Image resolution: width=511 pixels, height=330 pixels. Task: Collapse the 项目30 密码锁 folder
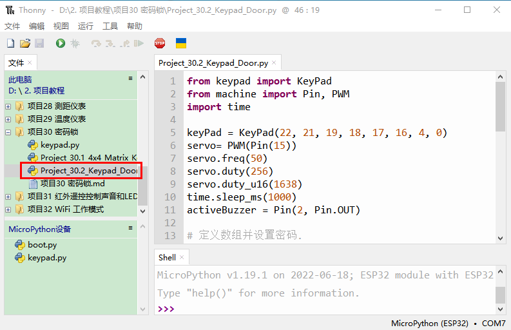8,132
